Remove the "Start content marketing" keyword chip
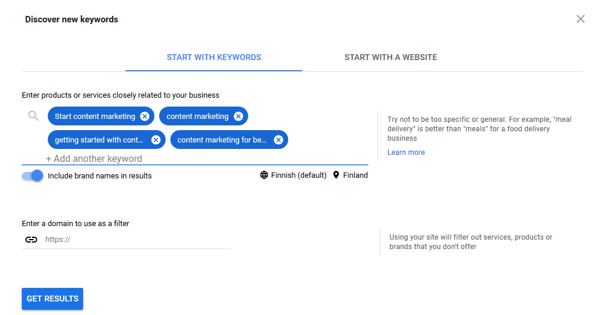 click(144, 117)
